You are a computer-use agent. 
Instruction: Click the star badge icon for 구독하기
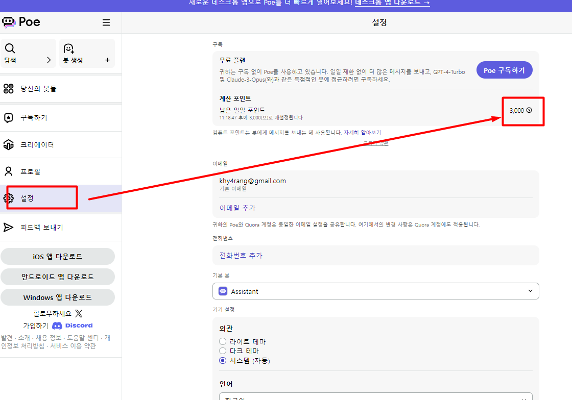(x=8, y=118)
